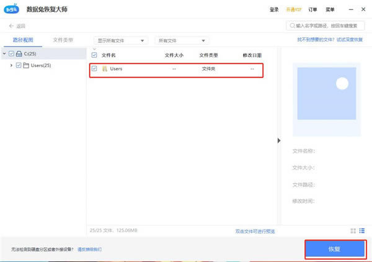Switch to list view icon

362,230
